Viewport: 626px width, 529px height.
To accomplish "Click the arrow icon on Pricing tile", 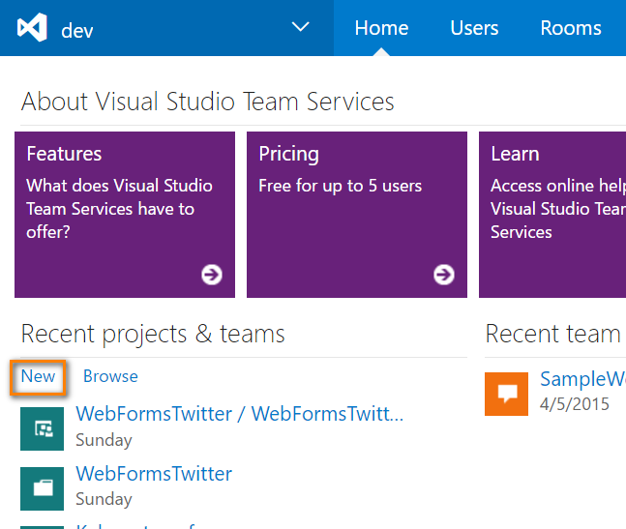I will click(x=444, y=275).
